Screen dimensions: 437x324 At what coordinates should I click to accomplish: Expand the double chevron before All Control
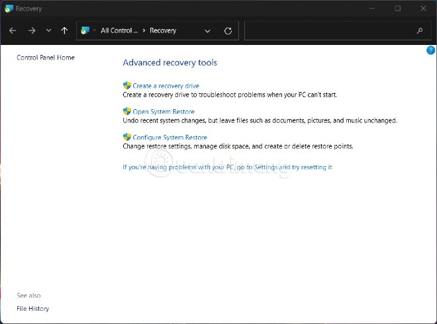point(95,30)
